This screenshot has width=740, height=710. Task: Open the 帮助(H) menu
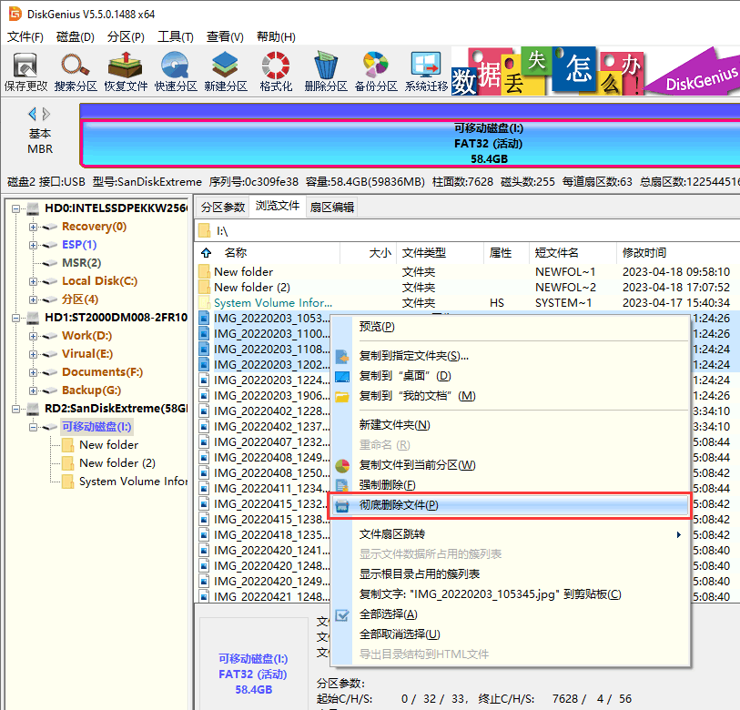click(276, 36)
